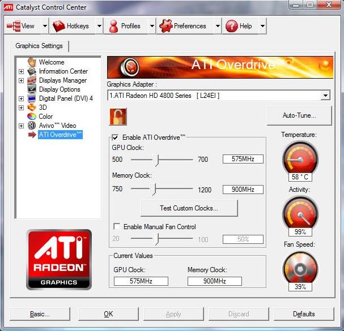Click the 39% fan speed reading
Viewport: 344px width, 331px height.
point(300,287)
